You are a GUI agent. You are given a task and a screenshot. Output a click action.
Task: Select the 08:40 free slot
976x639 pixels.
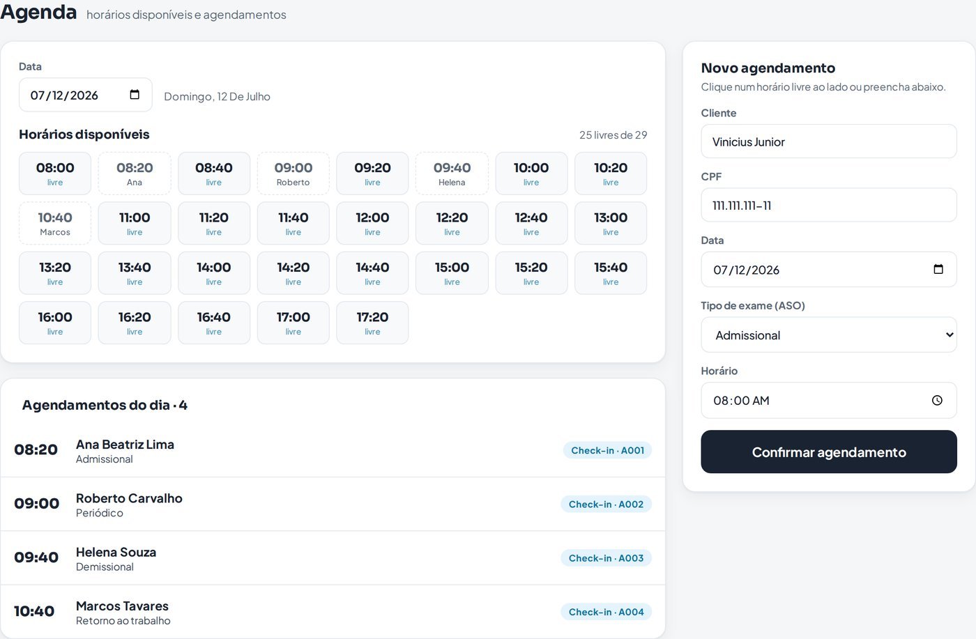214,174
